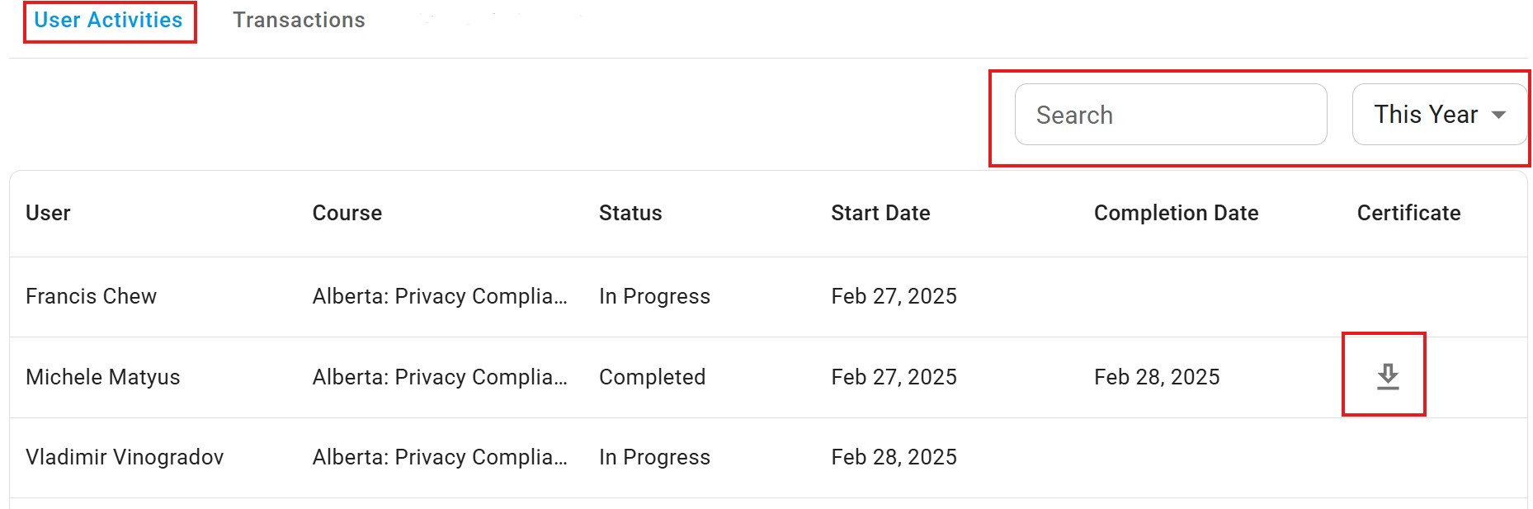Sort by the Course column header
Image resolution: width=1533 pixels, height=509 pixels.
347,213
